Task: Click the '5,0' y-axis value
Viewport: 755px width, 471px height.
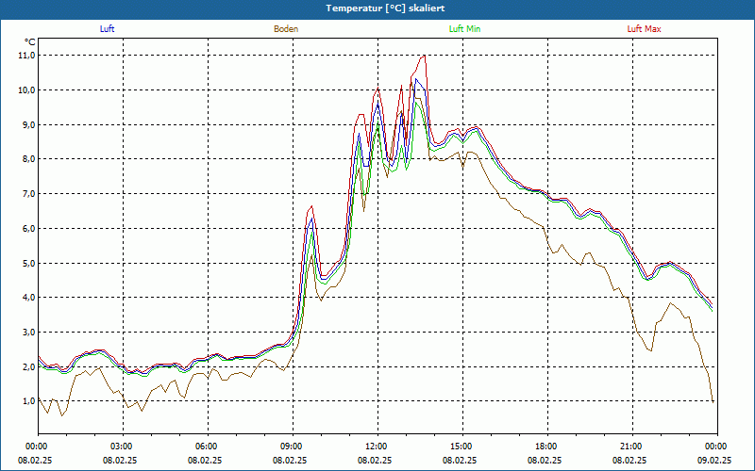Action: pyautogui.click(x=29, y=264)
